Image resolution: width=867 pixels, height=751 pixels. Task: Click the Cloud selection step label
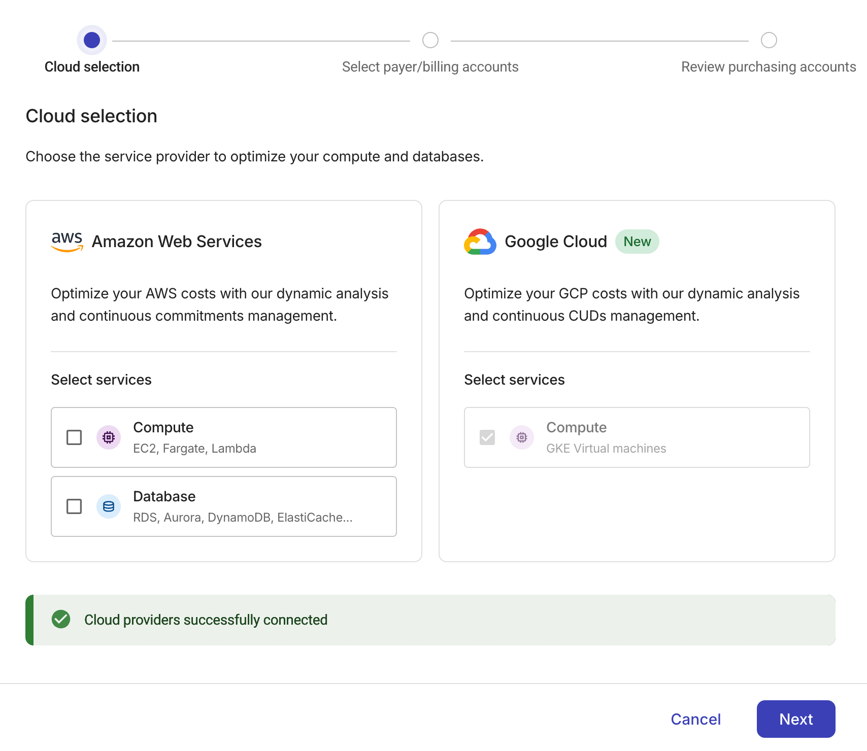pyautogui.click(x=92, y=67)
